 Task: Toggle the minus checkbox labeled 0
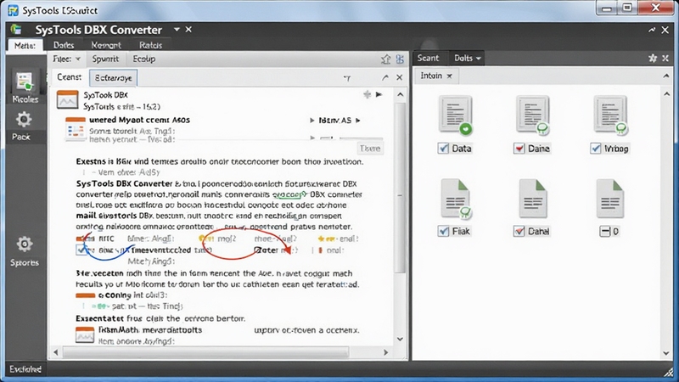[x=604, y=231]
